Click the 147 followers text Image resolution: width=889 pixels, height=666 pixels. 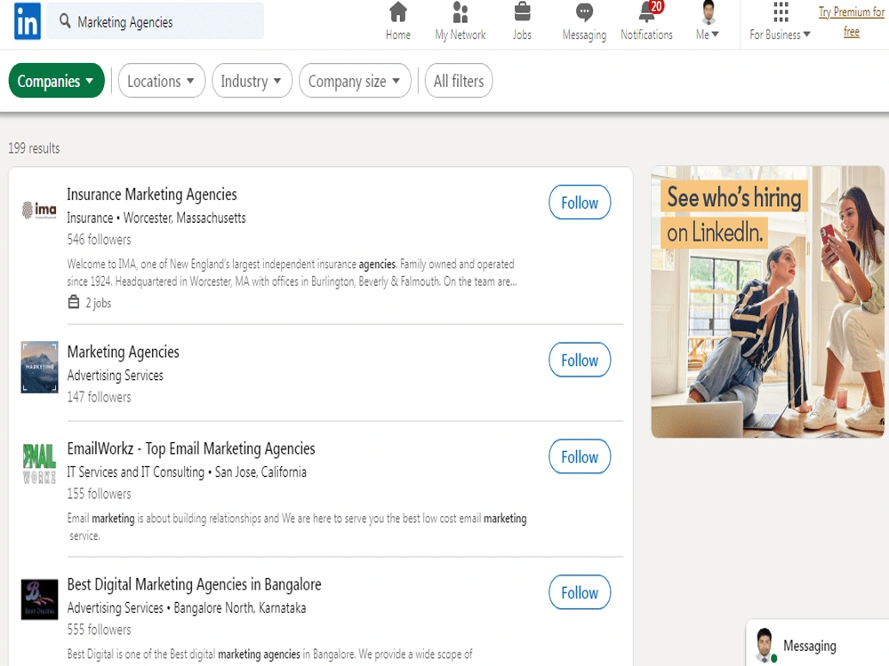[100, 397]
